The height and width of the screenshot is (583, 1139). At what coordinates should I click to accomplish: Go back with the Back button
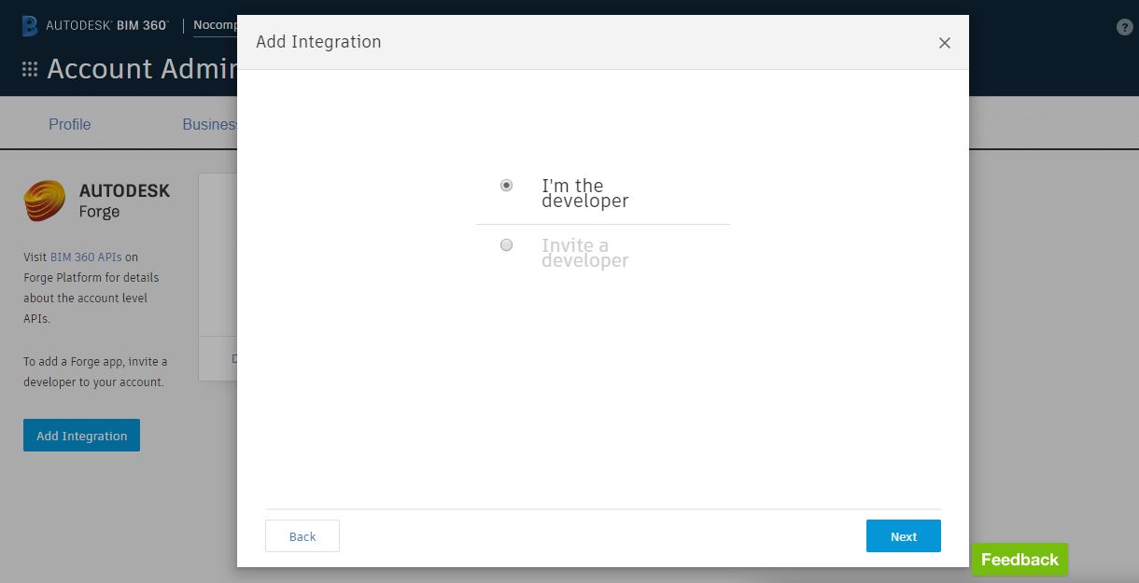tap(302, 536)
